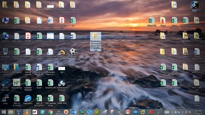Select the CONVENCY Excel file
This screenshot has width=205, height=115.
point(39,37)
